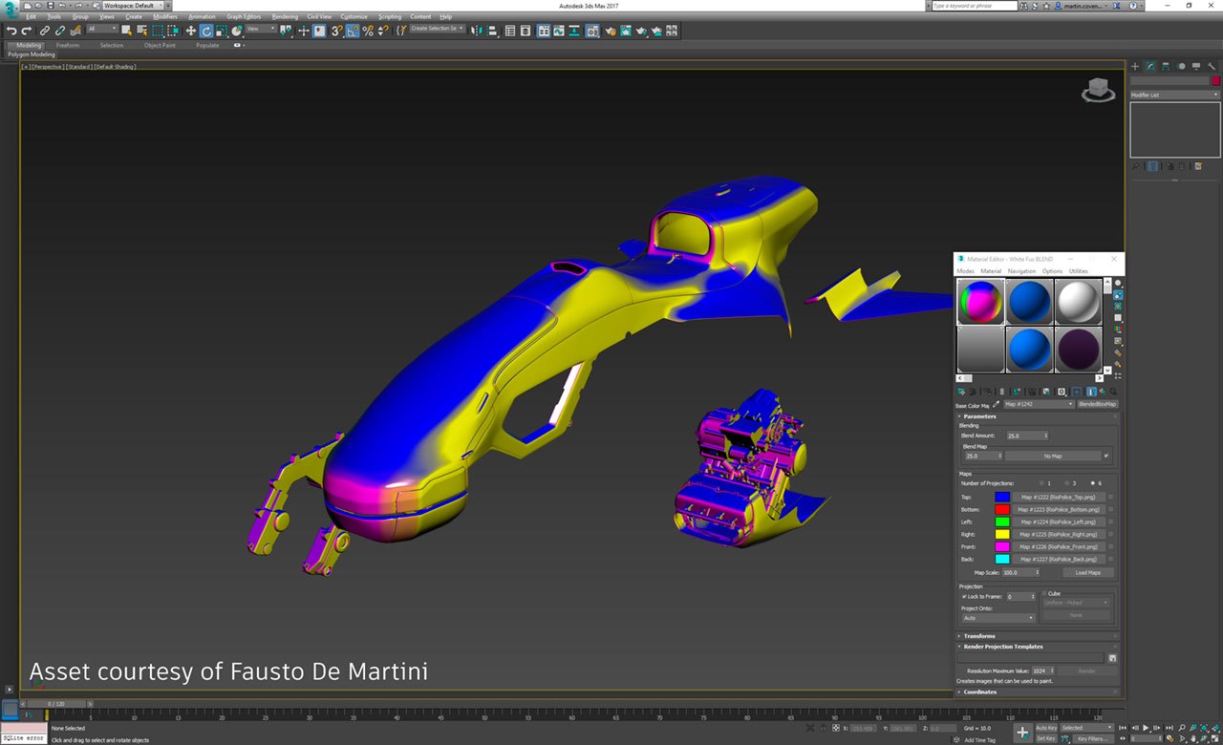
Task: Click the Undo icon in the toolbar
Action: pos(13,32)
